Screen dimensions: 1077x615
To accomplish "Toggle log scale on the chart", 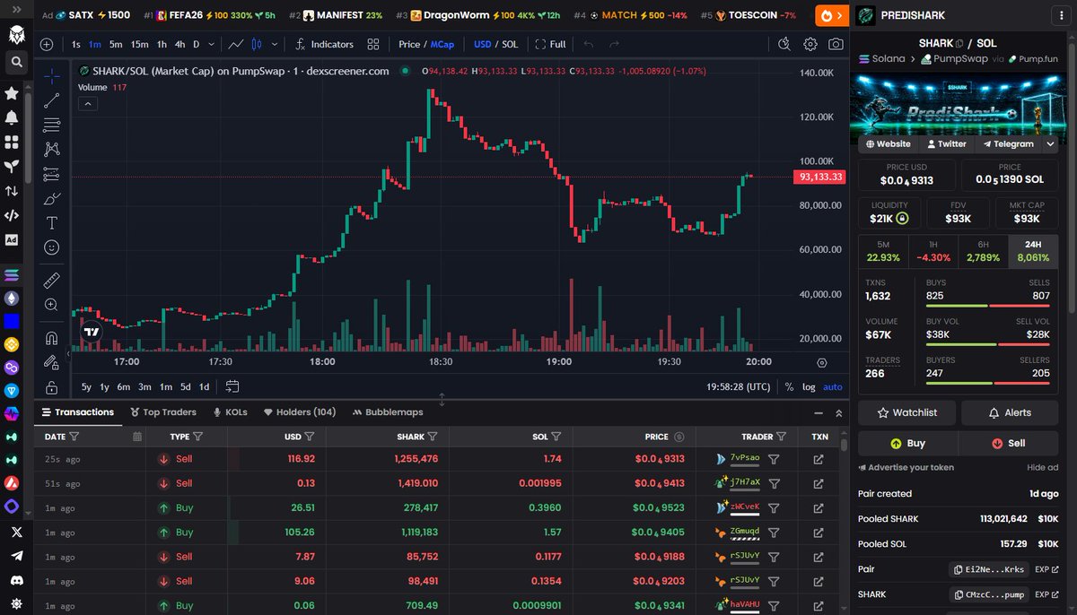I will click(x=809, y=386).
